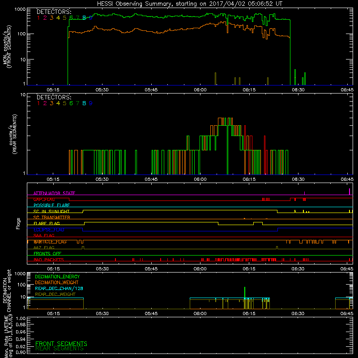
Task: Click the SC_TRANSMITTER flag label
Action: (x=52, y=217)
